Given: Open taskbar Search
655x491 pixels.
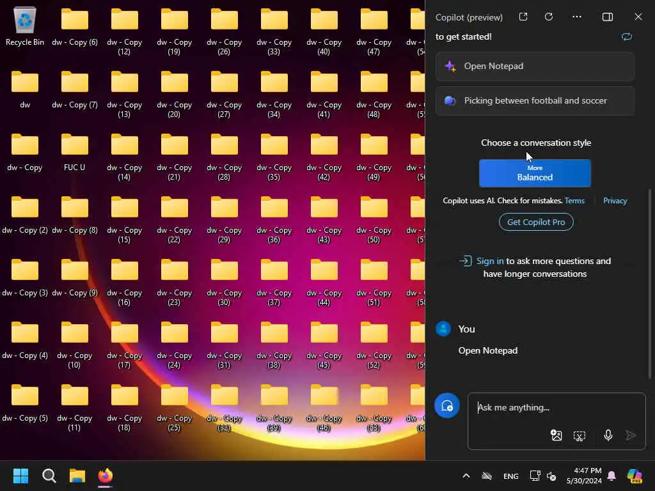Looking at the screenshot, I should point(49,476).
